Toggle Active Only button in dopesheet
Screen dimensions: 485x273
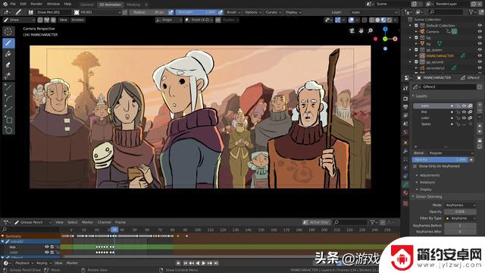tap(316, 222)
